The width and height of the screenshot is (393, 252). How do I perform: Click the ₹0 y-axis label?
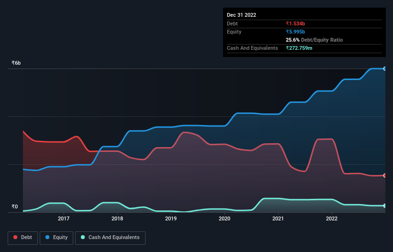point(14,206)
